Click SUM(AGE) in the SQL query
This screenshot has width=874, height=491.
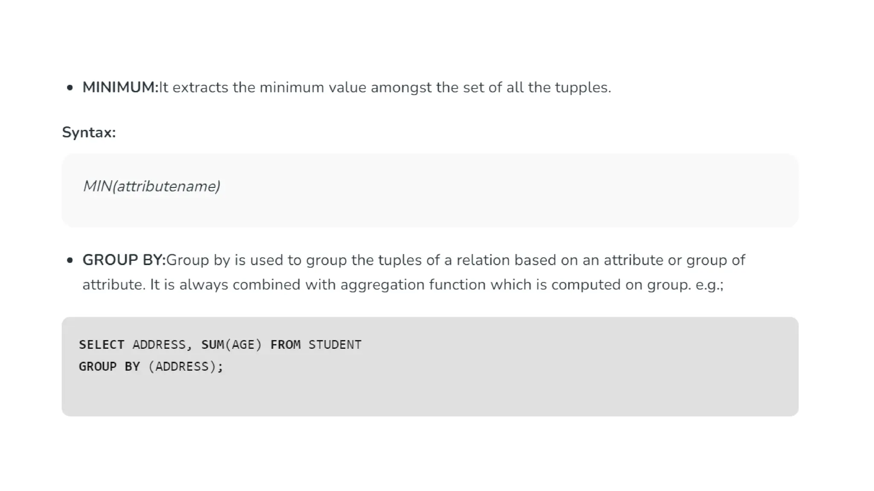231,344
